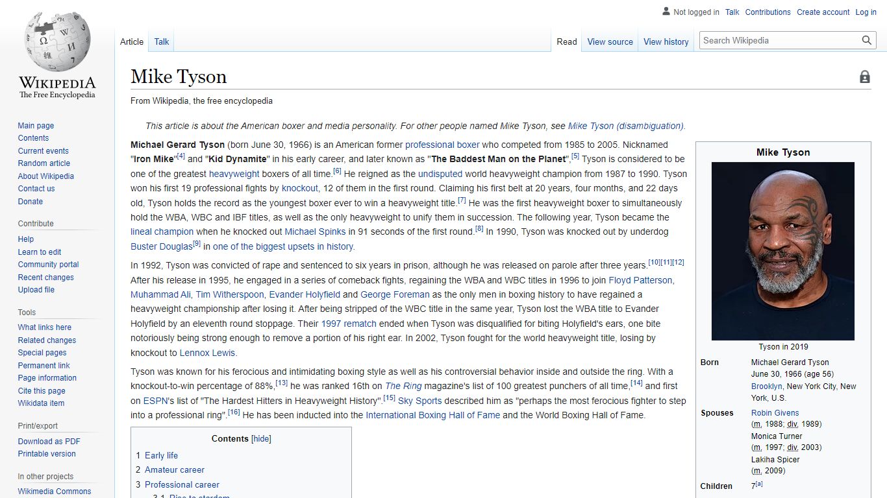Screen dimensions: 887x498
Task: Click the page protection padlock icon
Action: [865, 77]
